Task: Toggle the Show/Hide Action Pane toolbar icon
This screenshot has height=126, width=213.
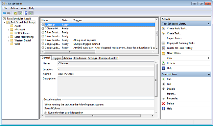Action: click(31, 13)
